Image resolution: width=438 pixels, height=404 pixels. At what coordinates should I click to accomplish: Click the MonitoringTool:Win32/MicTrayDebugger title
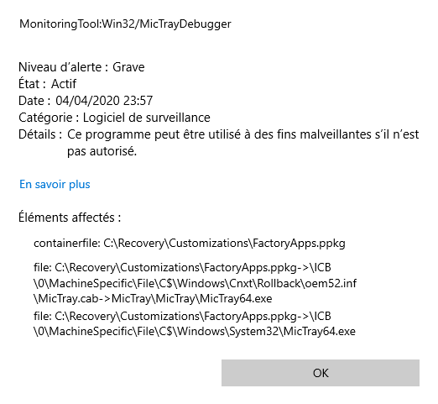125,24
